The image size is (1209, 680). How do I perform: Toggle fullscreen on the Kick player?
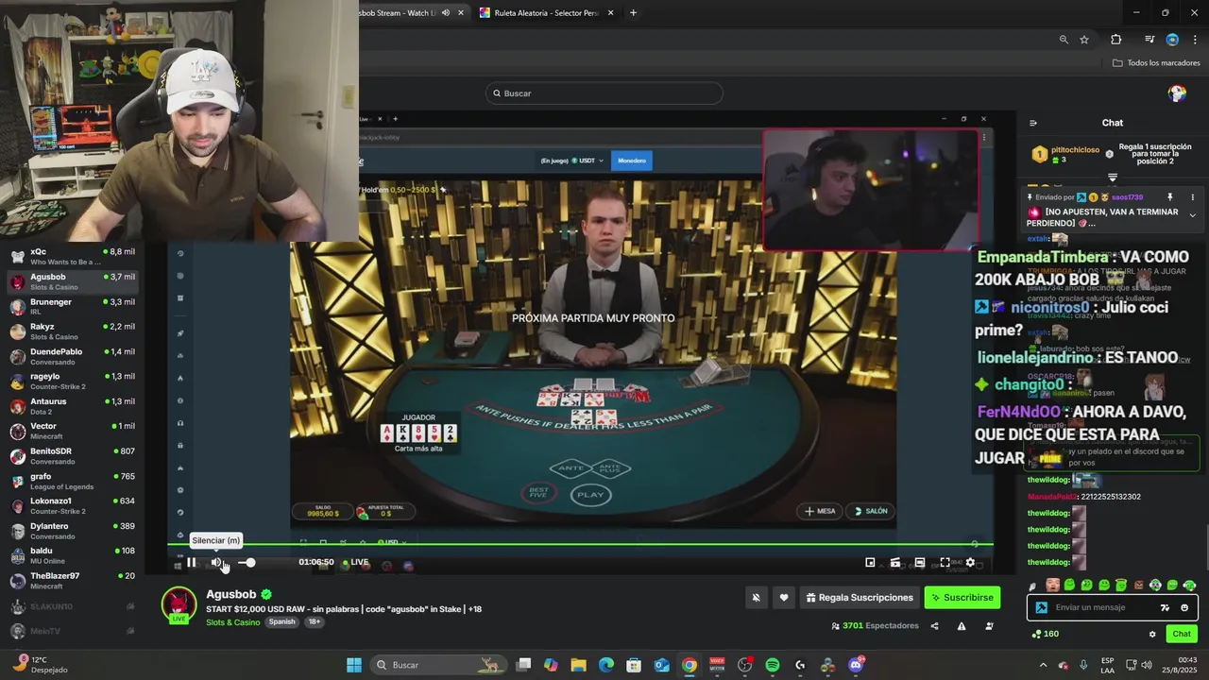[945, 563]
